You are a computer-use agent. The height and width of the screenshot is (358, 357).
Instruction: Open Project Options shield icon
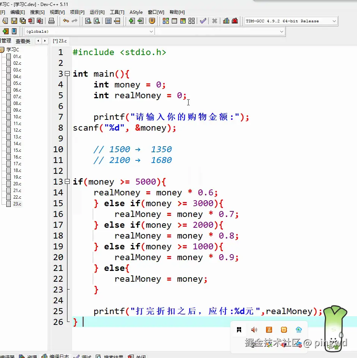152,21
